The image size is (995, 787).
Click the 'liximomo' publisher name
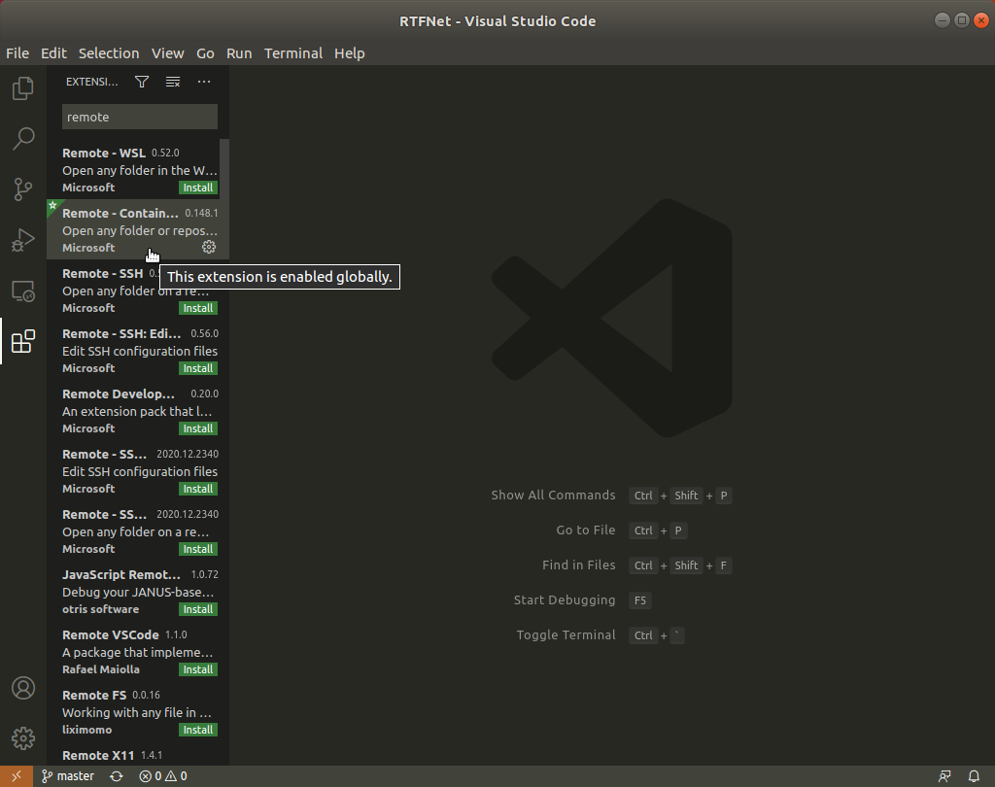[86, 730]
